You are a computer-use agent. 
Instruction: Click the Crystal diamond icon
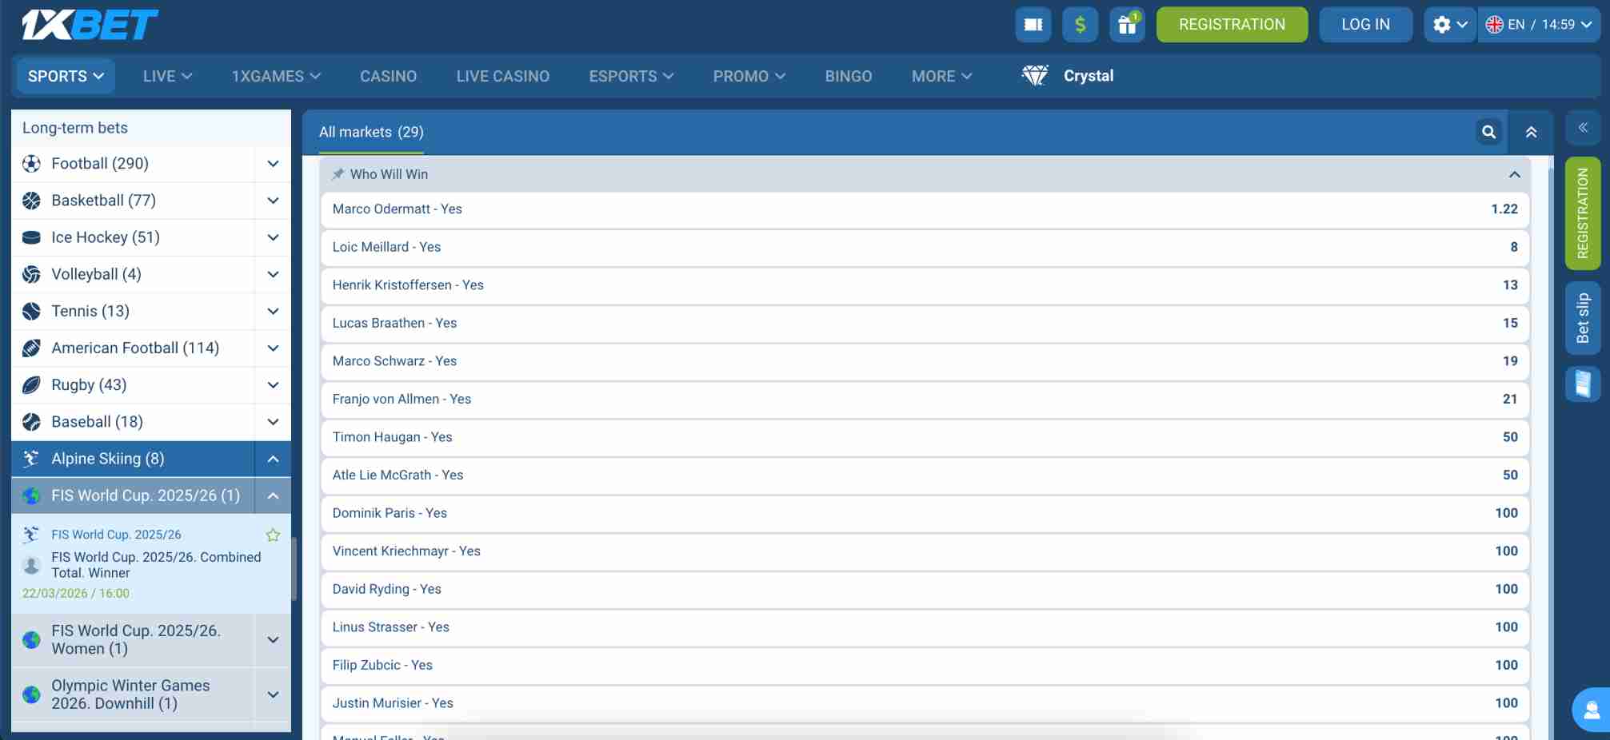pyautogui.click(x=1035, y=76)
